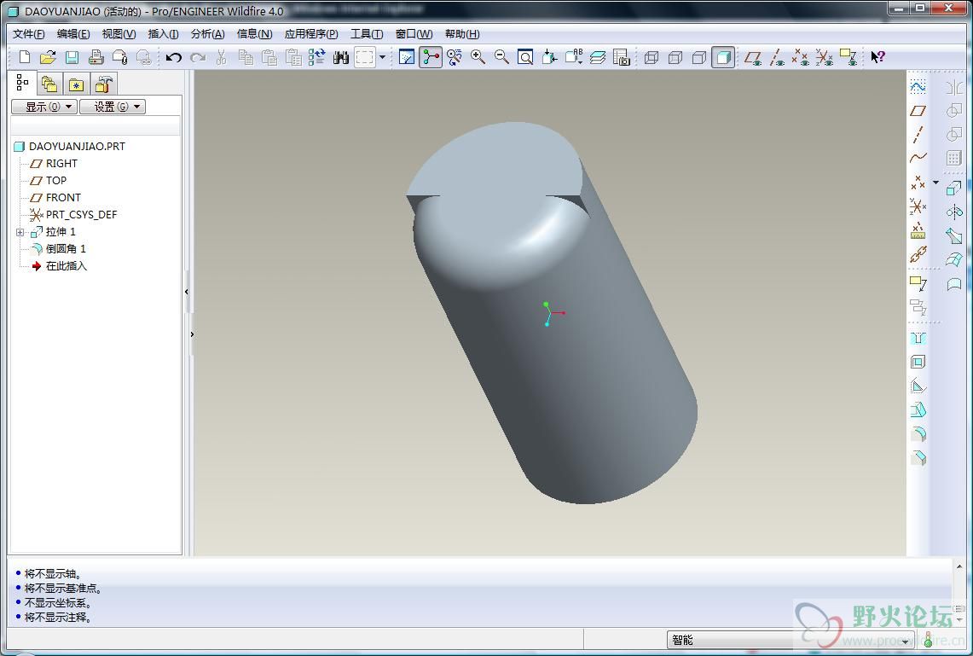Save the model with the floppy disk icon
The height and width of the screenshot is (656, 973).
(x=72, y=58)
